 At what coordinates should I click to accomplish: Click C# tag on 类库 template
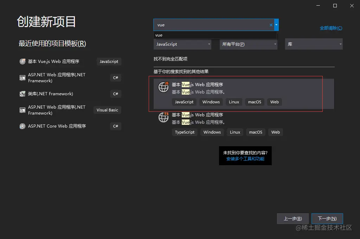pyautogui.click(x=115, y=94)
